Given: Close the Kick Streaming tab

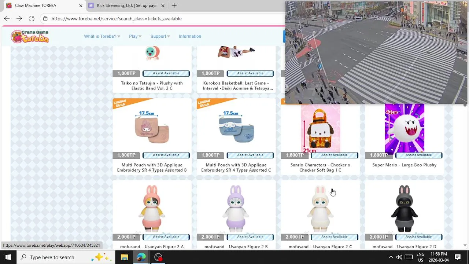Looking at the screenshot, I should pyautogui.click(x=163, y=5).
